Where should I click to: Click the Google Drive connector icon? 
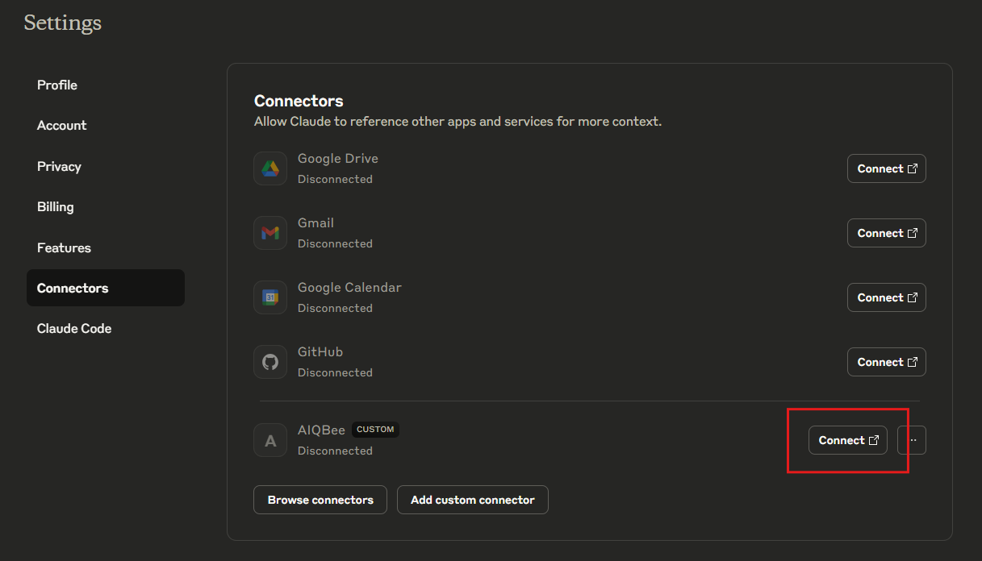coord(270,168)
